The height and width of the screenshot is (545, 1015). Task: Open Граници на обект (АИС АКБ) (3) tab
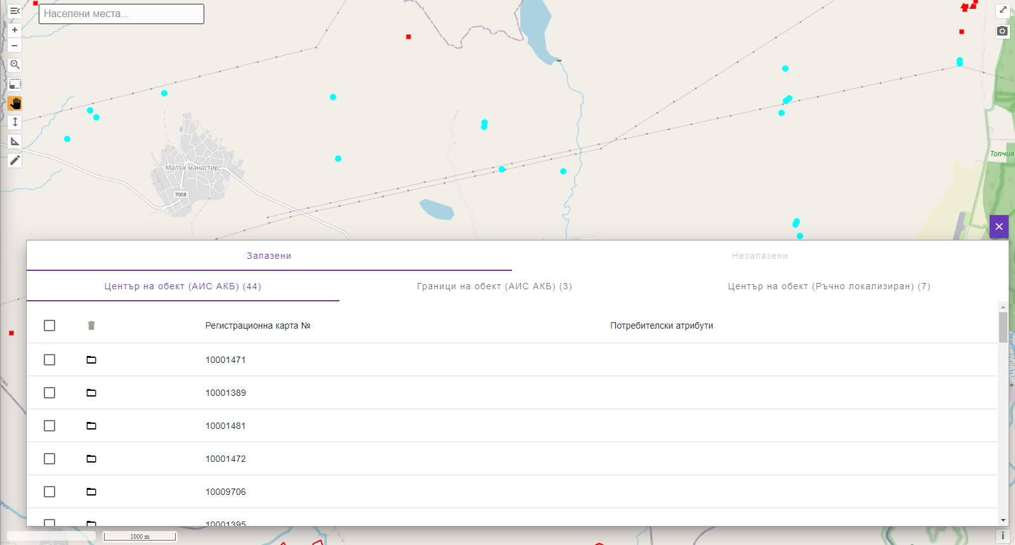[x=494, y=286]
